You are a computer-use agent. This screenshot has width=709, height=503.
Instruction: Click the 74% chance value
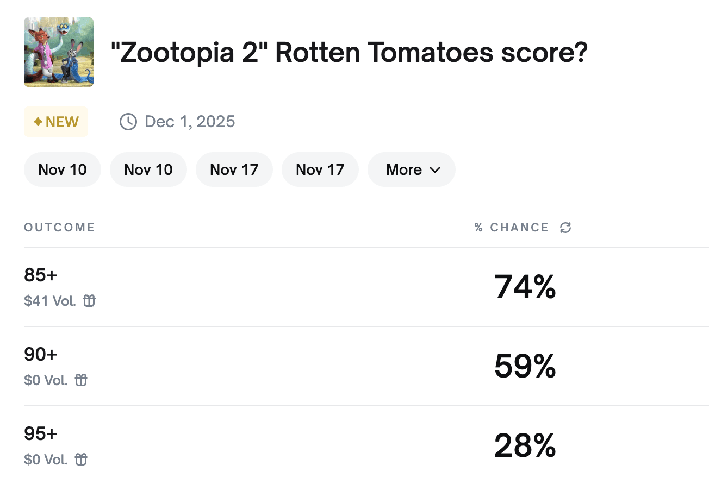point(525,287)
